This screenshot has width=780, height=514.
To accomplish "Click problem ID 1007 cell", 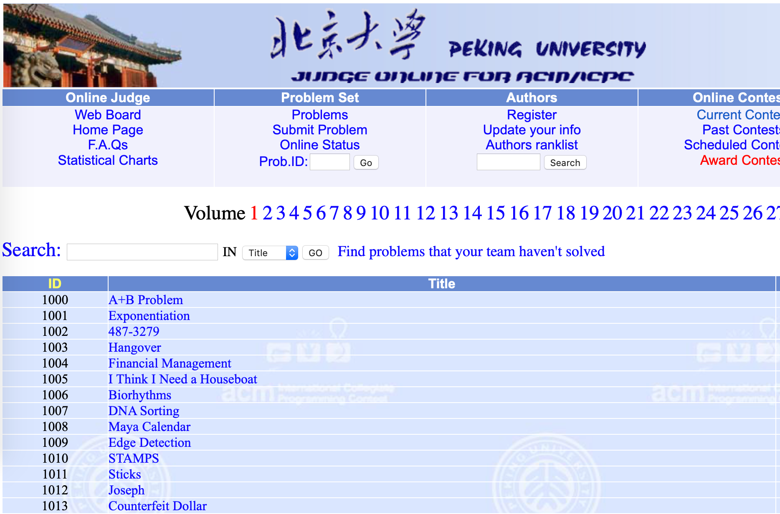I will pyautogui.click(x=55, y=411).
